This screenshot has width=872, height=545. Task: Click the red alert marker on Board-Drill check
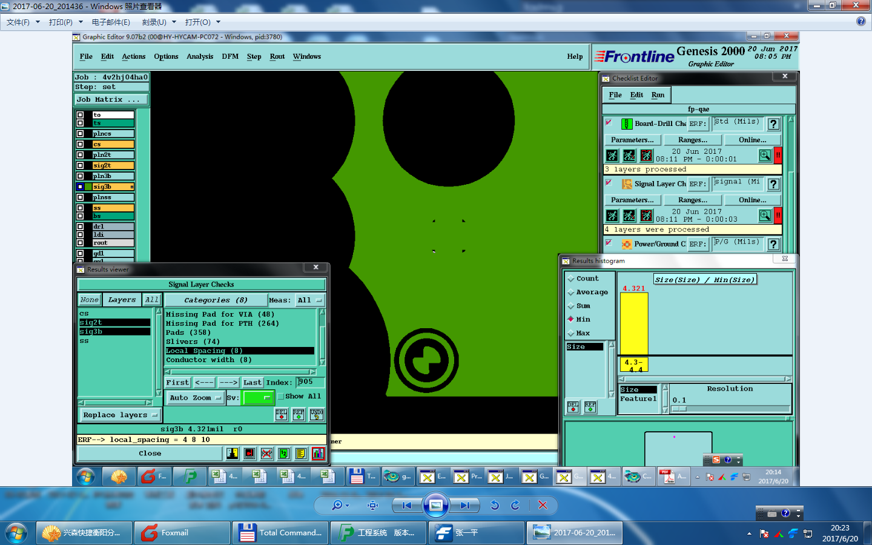pos(778,156)
